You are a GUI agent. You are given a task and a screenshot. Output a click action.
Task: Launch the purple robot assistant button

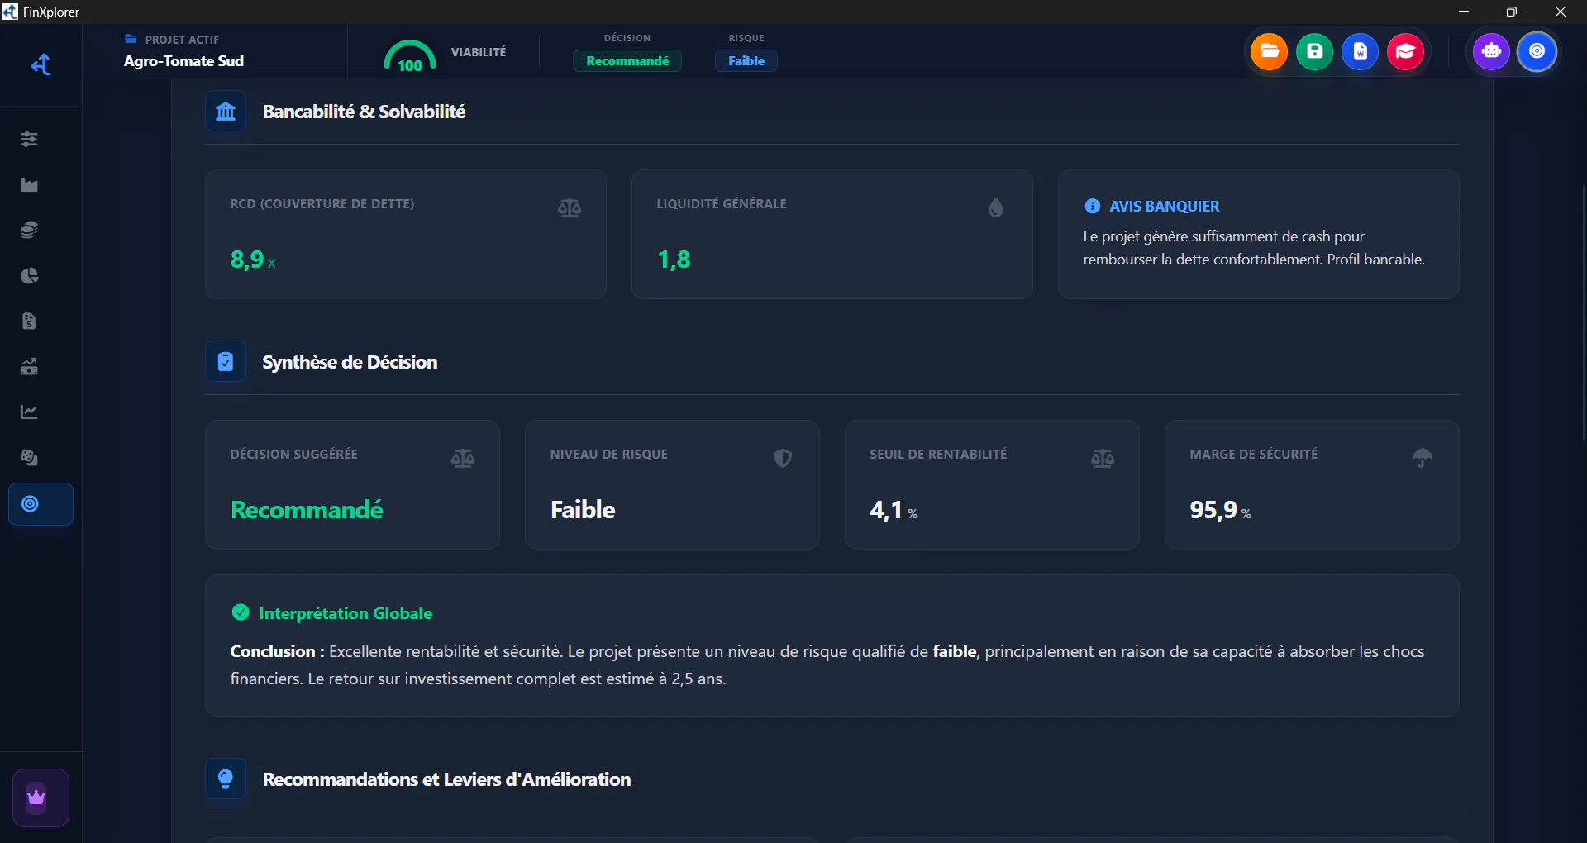(1491, 51)
